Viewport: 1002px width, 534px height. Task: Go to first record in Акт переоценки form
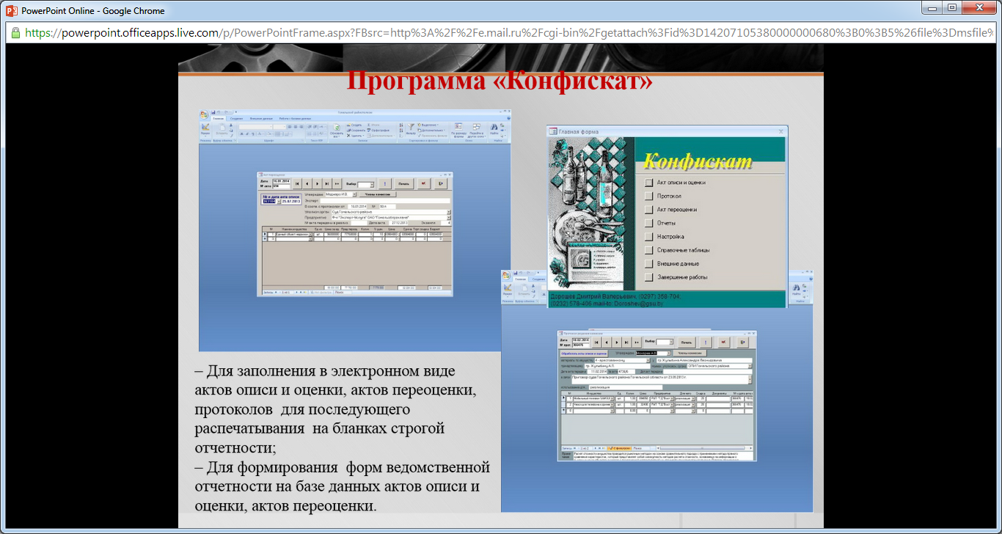click(x=297, y=183)
